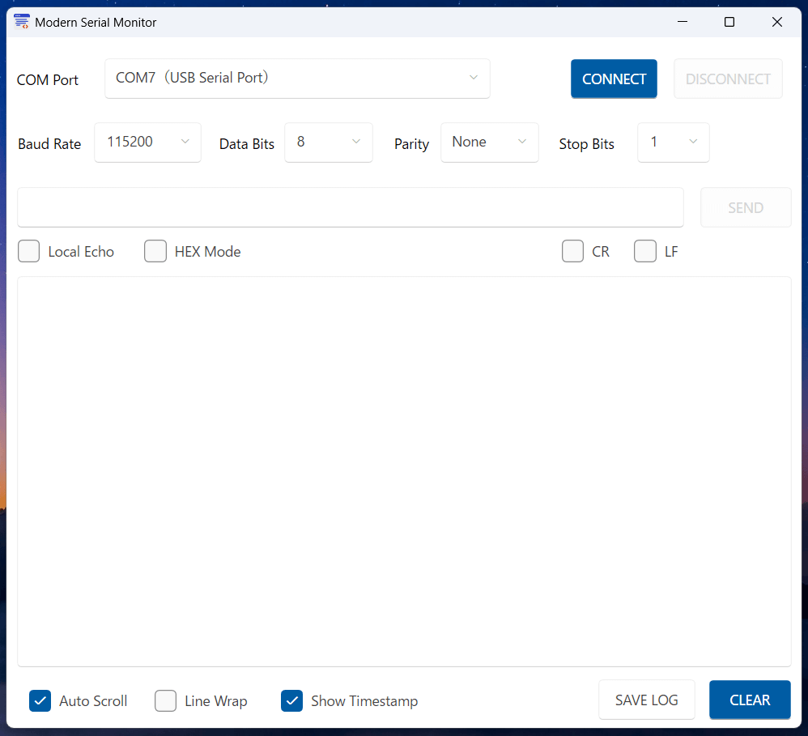Turn on Line Wrap checkbox

coord(165,700)
